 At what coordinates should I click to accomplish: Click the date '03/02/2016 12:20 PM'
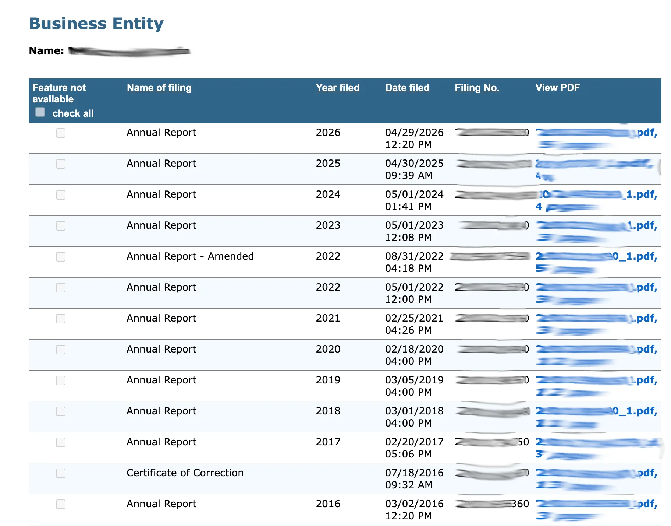coord(414,509)
